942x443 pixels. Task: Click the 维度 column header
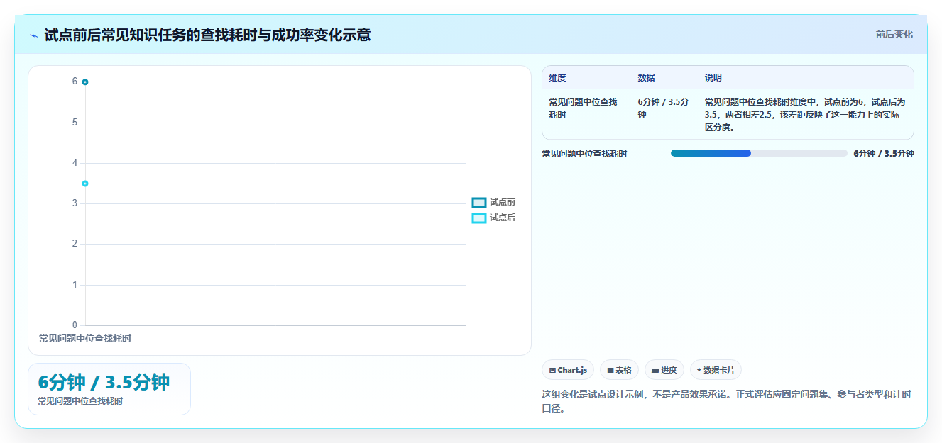tap(557, 78)
